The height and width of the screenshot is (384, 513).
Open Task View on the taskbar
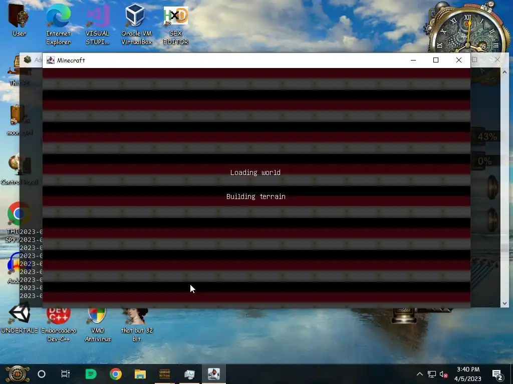coord(66,374)
